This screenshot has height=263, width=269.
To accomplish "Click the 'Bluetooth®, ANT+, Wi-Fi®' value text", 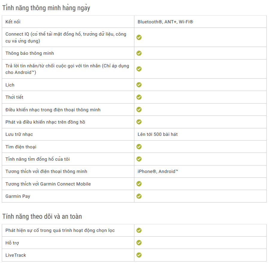I will click(165, 22).
